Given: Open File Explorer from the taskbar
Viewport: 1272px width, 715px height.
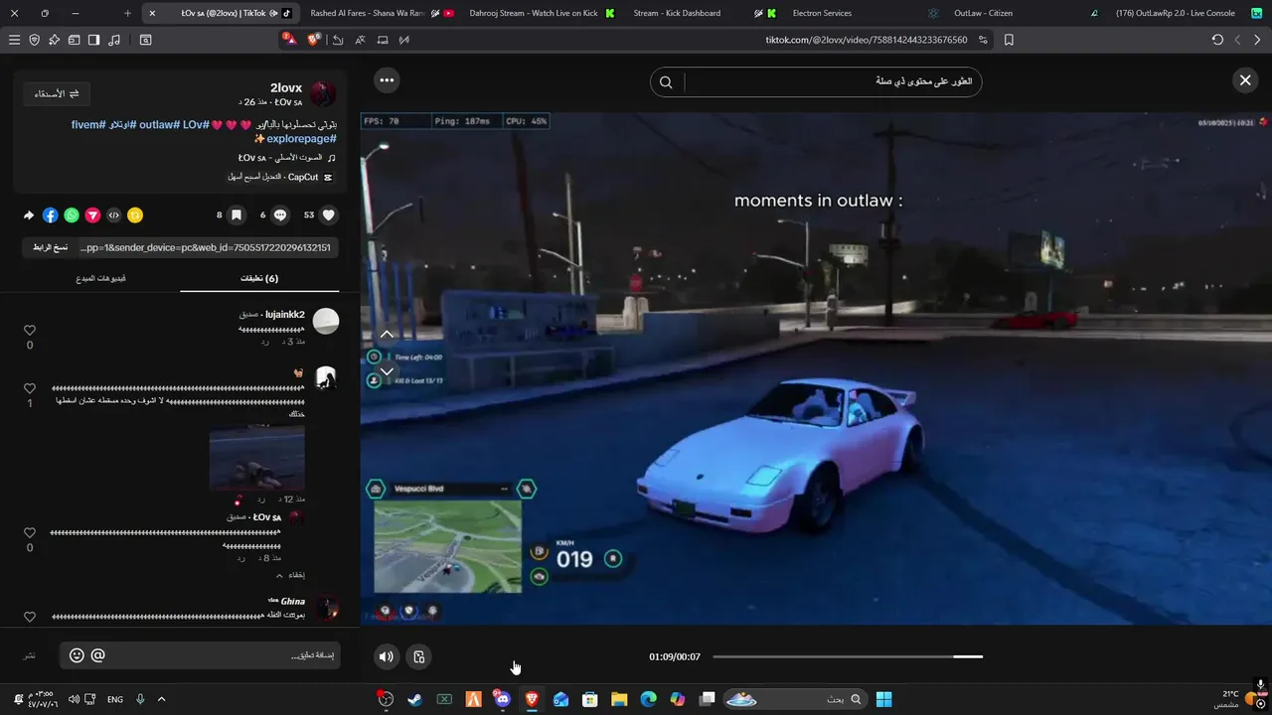Looking at the screenshot, I should click(x=619, y=699).
